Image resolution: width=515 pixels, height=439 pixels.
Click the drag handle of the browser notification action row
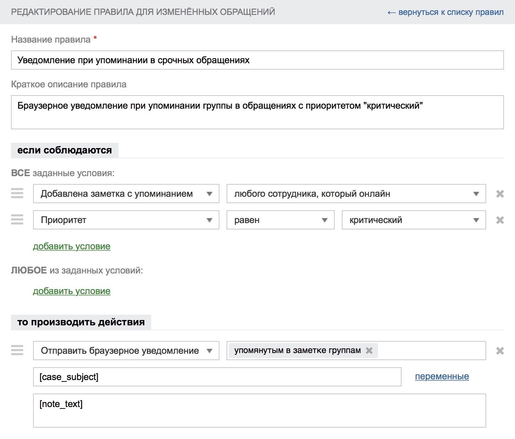pyautogui.click(x=17, y=350)
